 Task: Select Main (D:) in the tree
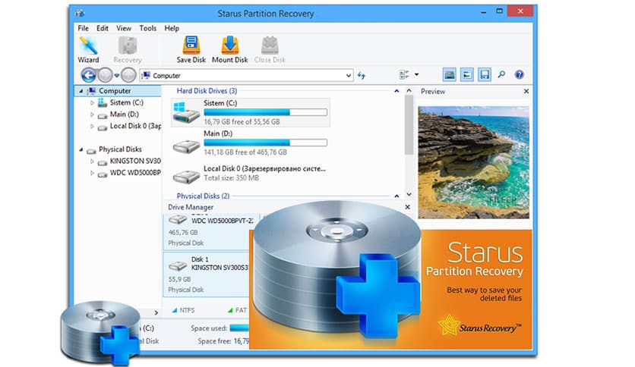[124, 114]
